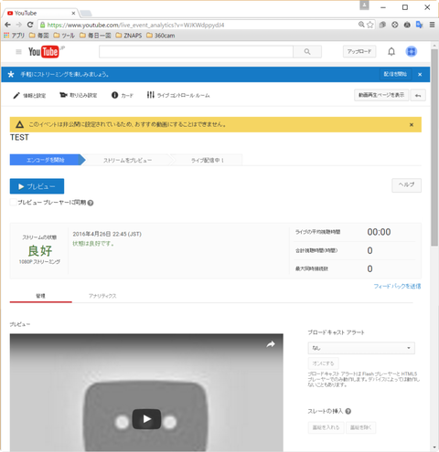Click help icon next to スレートの挿入
This screenshot has height=452, width=439.
pyautogui.click(x=348, y=411)
